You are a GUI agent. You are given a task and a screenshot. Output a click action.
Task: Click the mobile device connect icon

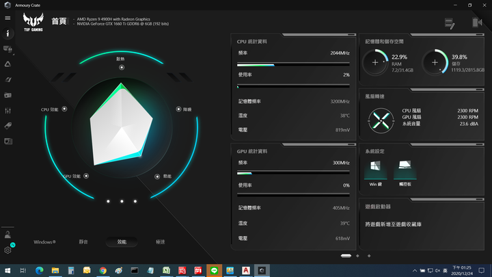click(x=477, y=23)
